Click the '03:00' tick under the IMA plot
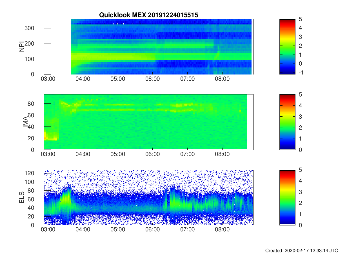Screen dimensions: 338x253 point(48,154)
